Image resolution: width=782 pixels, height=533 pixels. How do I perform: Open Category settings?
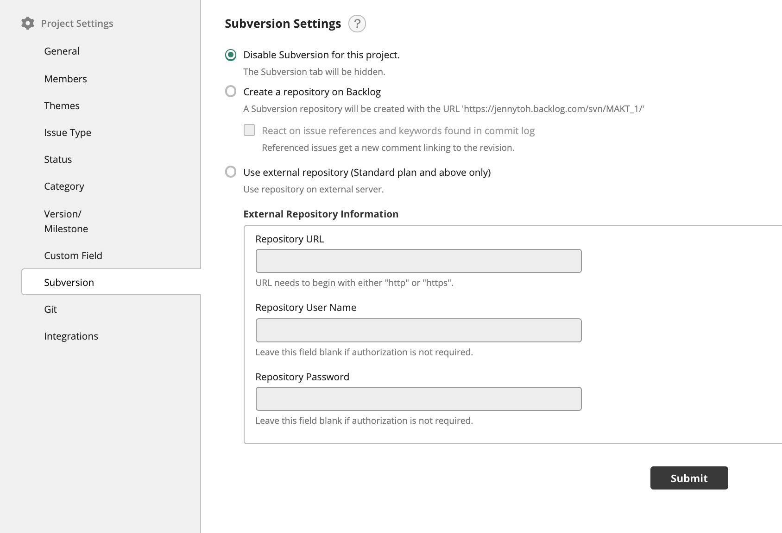[64, 186]
